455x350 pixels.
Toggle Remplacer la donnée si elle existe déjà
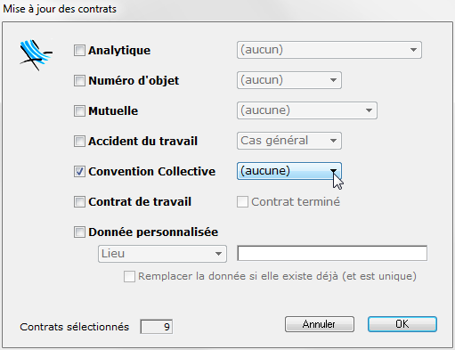coord(129,276)
